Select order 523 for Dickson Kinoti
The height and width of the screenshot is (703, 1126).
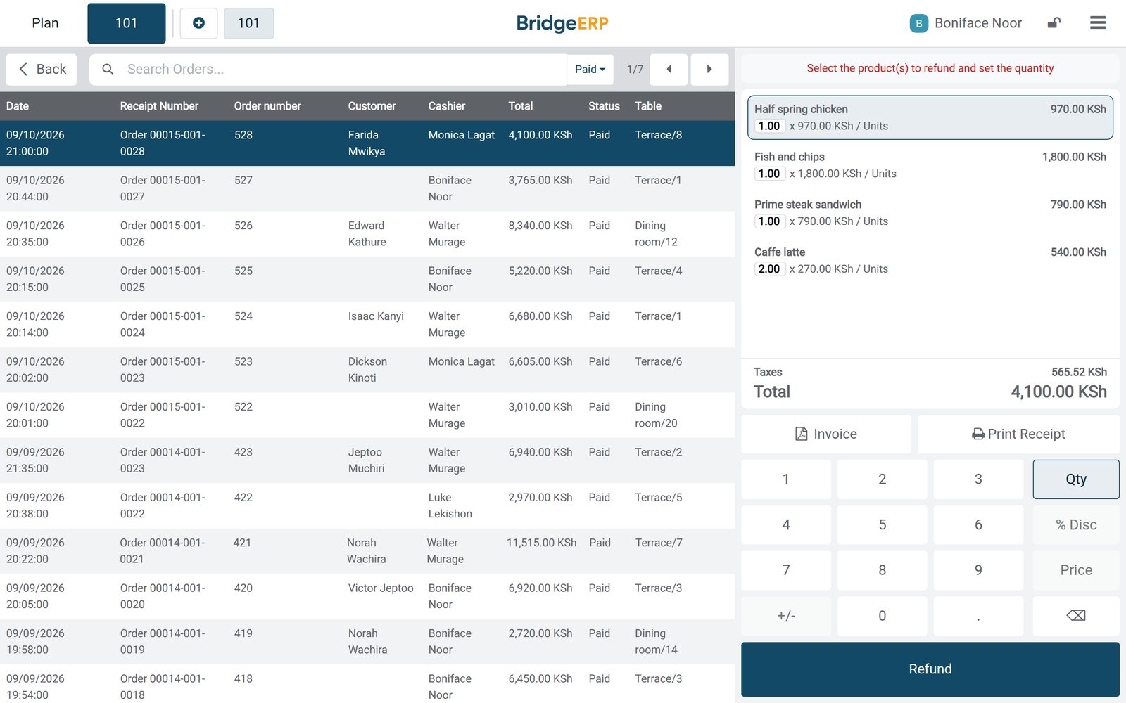tap(367, 370)
